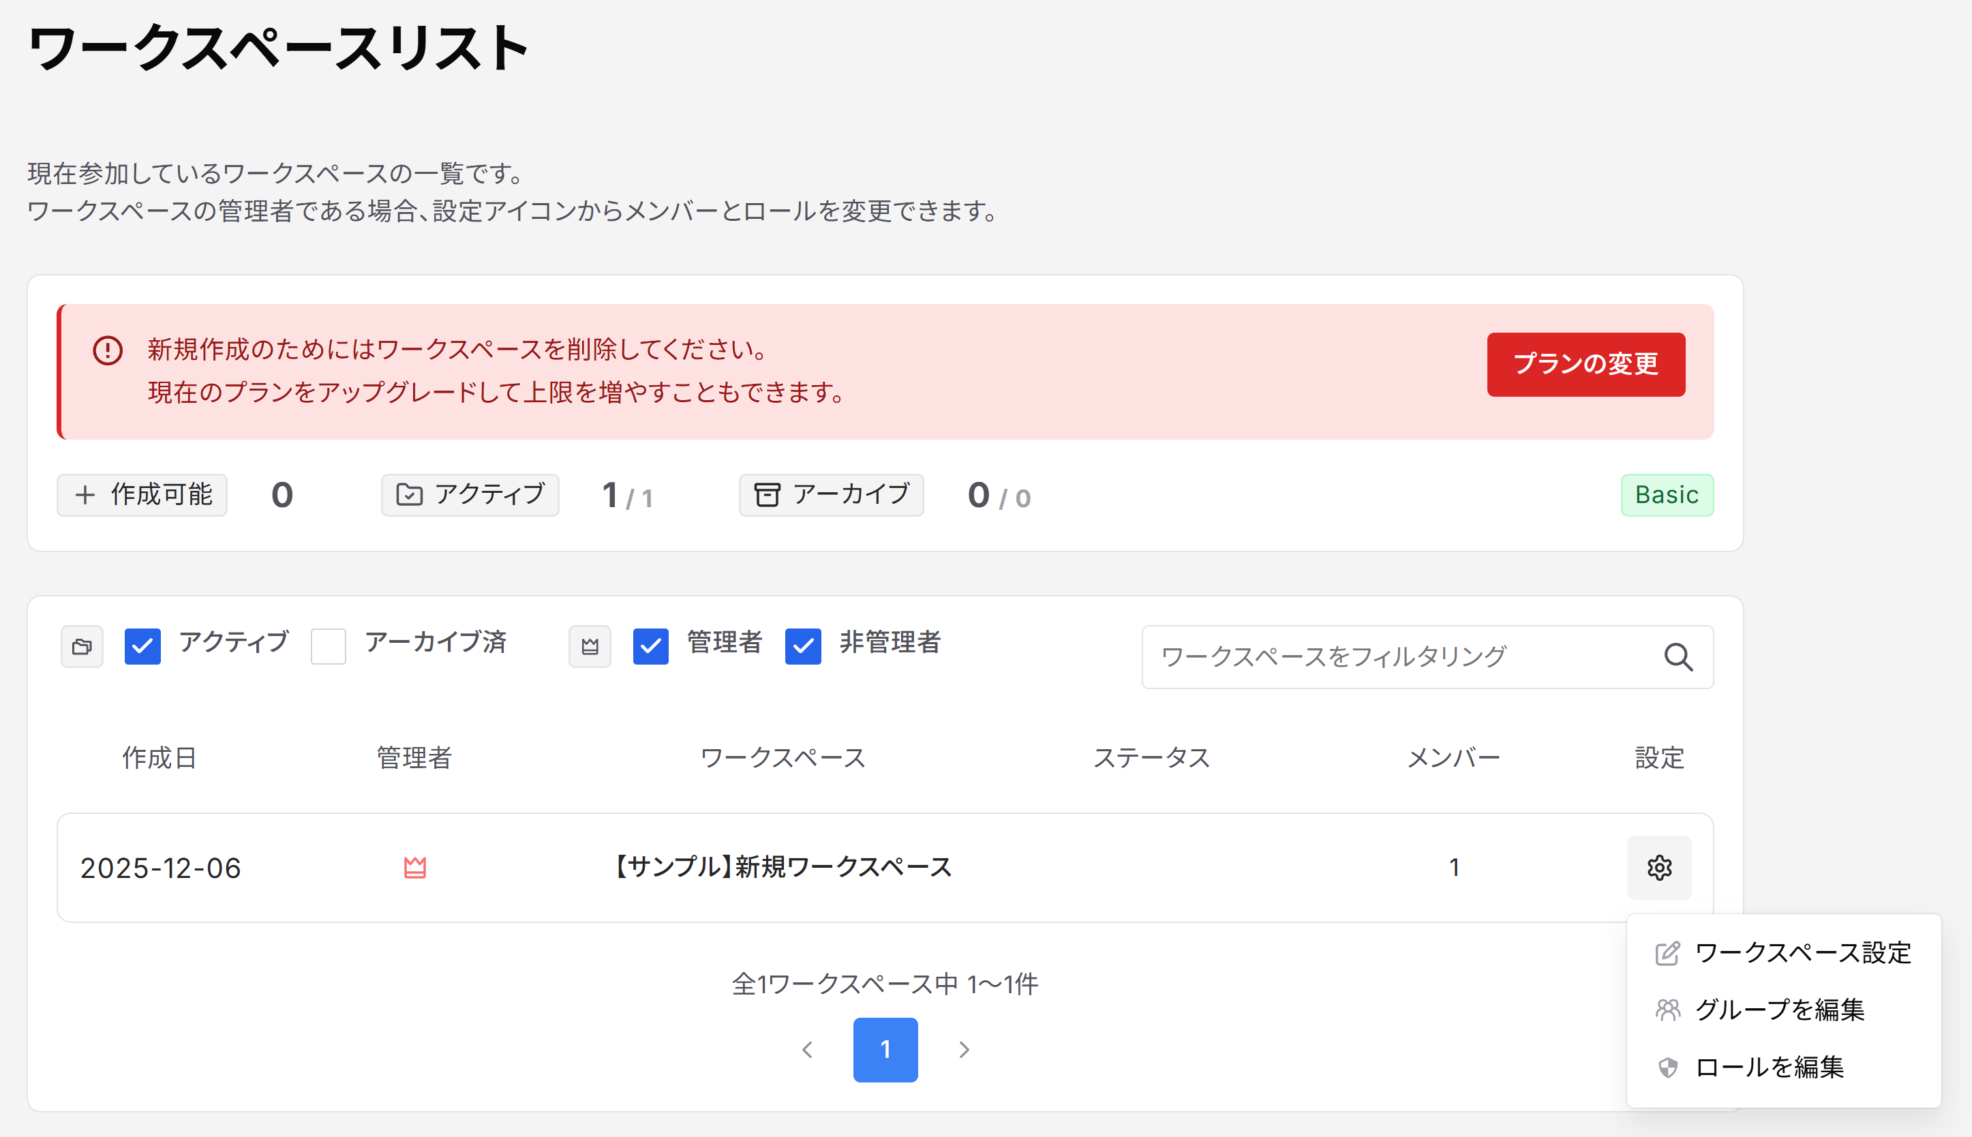
Task: Click the gear settings icon in workspace row
Action: coord(1658,868)
